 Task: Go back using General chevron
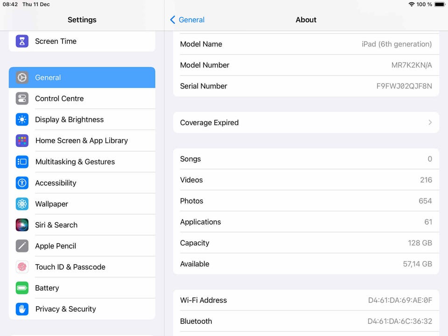coord(173,20)
